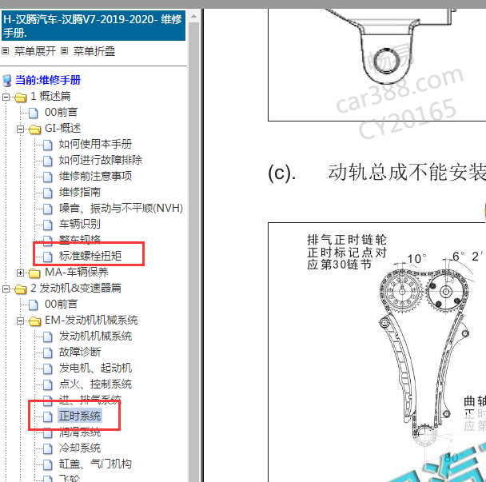
Task: Open the 如何进行故障排除 page
Action: (101, 160)
